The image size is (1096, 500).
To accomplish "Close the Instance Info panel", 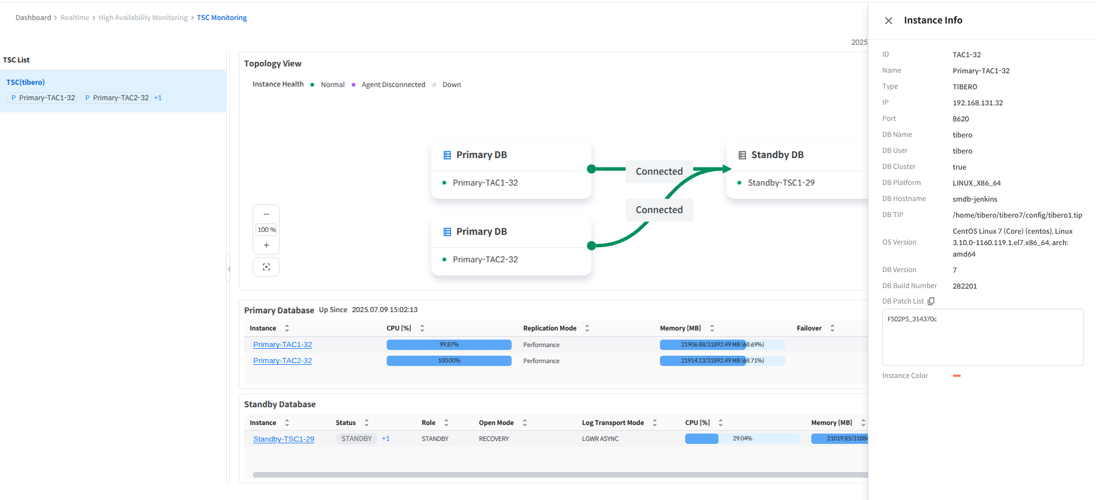I will click(x=888, y=21).
